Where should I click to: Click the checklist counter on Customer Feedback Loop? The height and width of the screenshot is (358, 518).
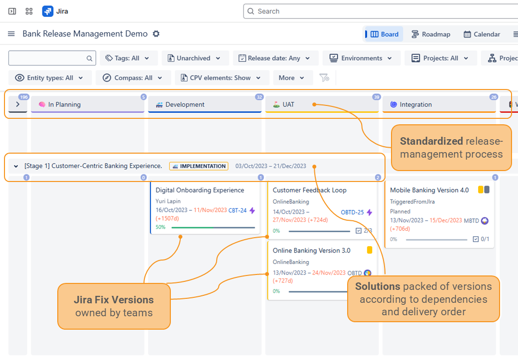click(x=364, y=231)
